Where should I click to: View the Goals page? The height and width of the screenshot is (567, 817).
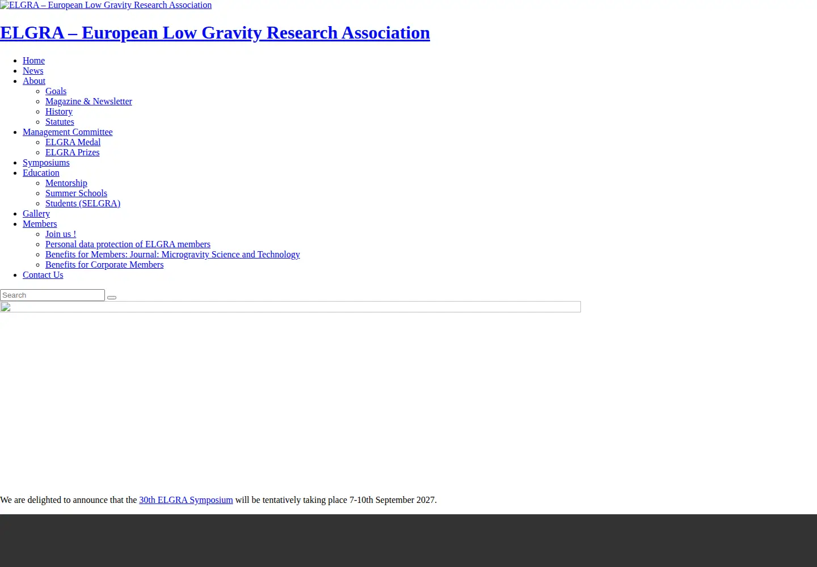(x=56, y=91)
